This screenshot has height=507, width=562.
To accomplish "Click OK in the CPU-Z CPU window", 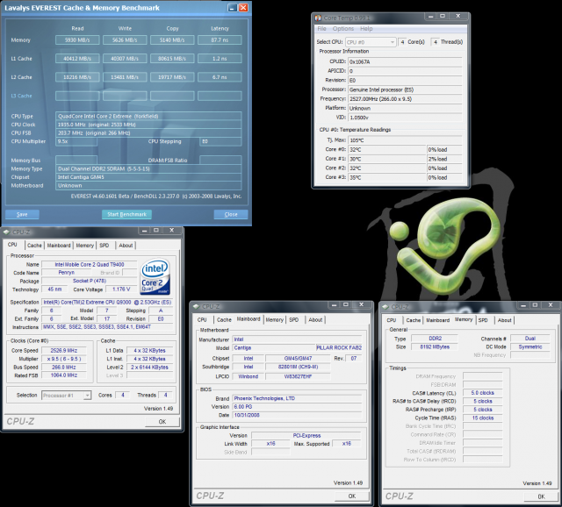I will (162, 421).
